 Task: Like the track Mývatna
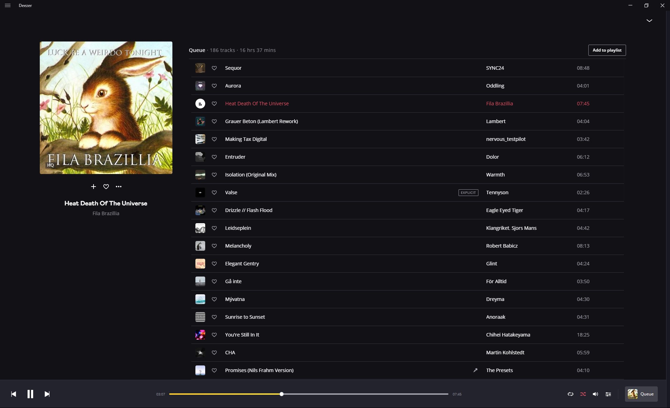(x=214, y=299)
